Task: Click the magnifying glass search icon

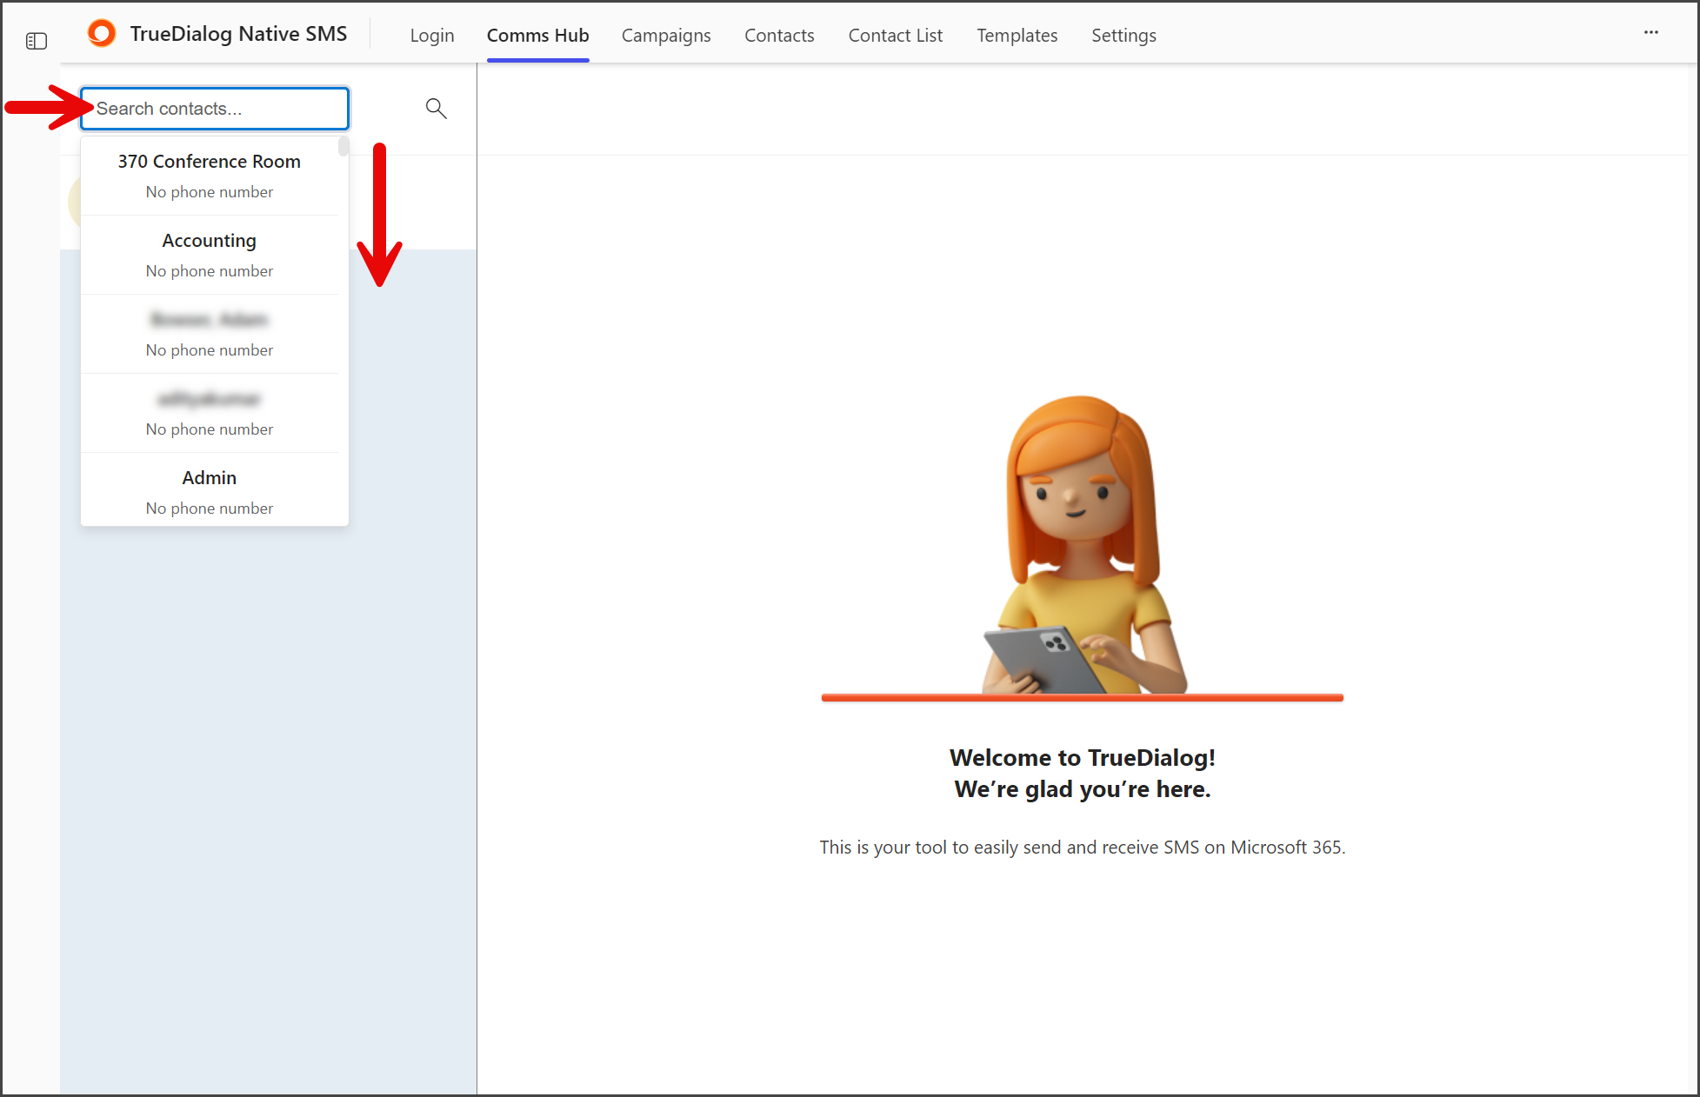Action: (x=437, y=109)
